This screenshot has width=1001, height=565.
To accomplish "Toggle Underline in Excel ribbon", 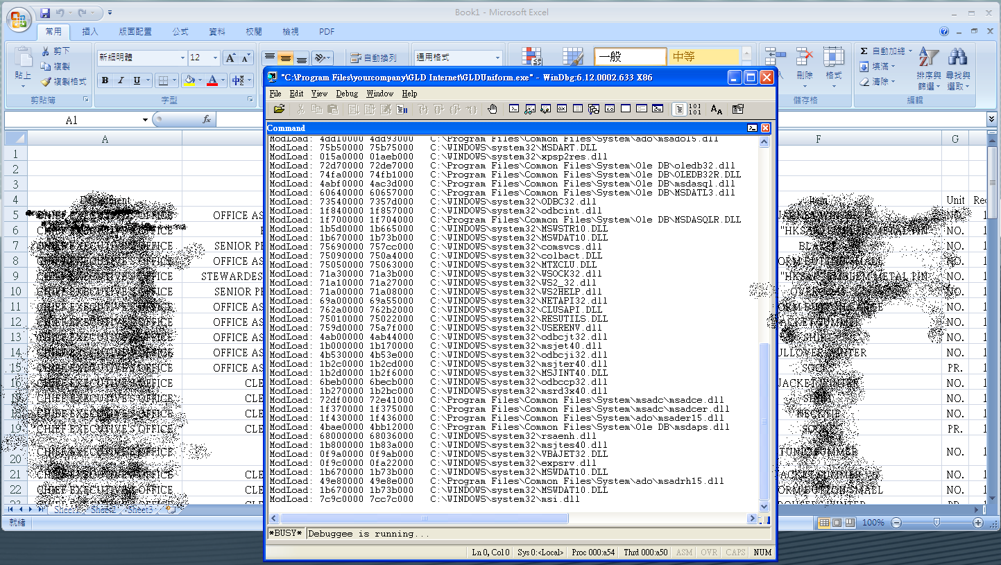I will pyautogui.click(x=137, y=80).
